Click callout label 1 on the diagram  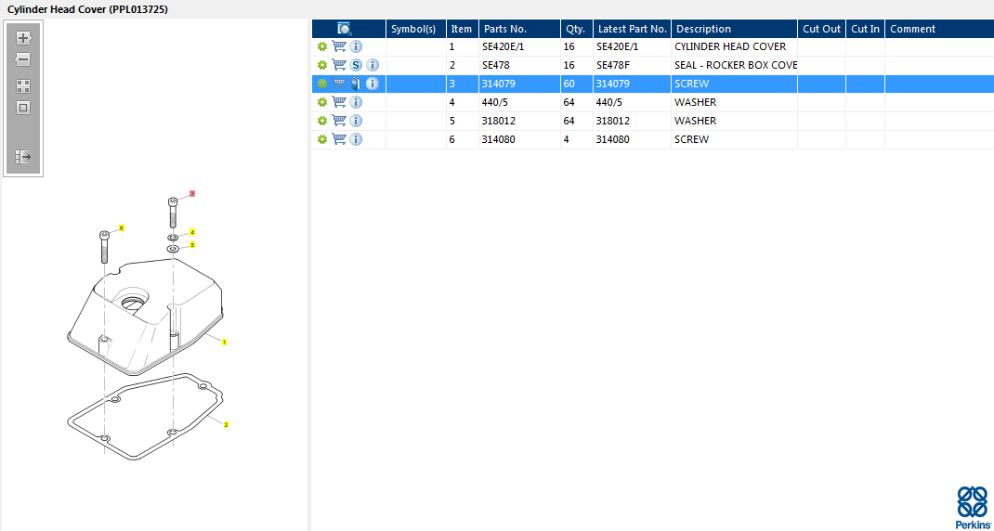click(225, 343)
